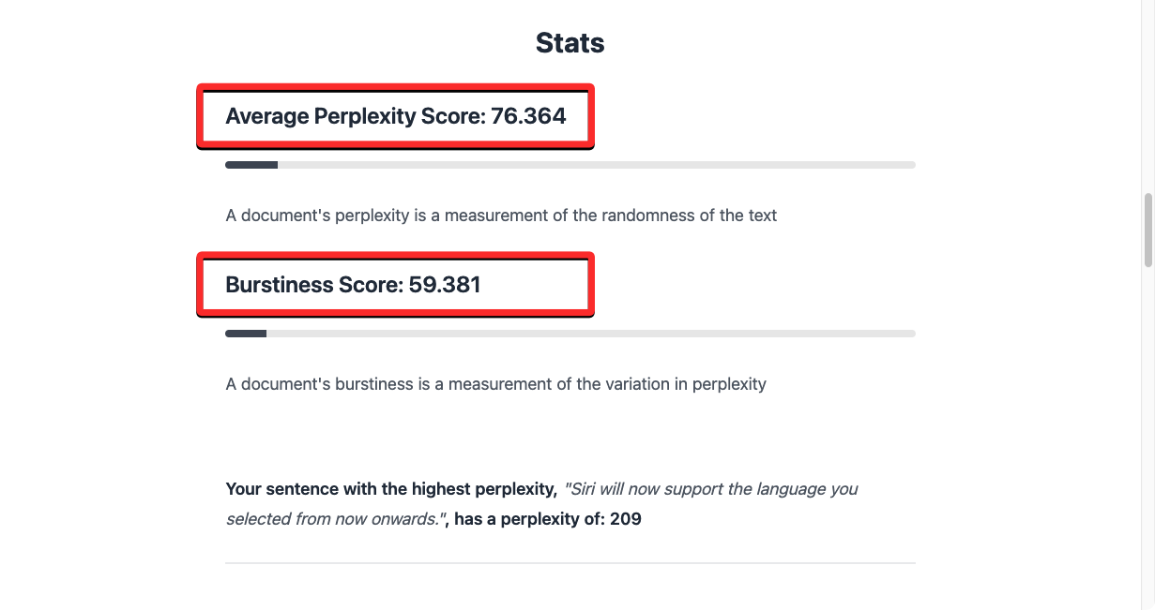Screen dimensions: 1155x610
Task: Click the 76.364 perplexity value
Action: (528, 116)
